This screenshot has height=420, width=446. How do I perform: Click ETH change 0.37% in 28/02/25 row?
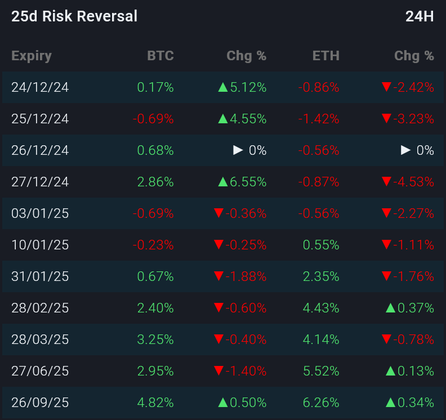(409, 309)
